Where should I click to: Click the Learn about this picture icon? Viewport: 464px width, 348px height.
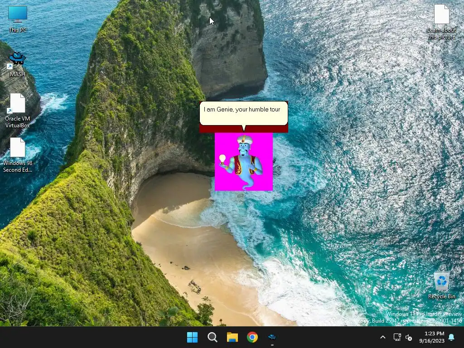pyautogui.click(x=441, y=22)
